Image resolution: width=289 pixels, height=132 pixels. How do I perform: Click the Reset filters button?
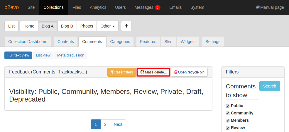tap(122, 72)
